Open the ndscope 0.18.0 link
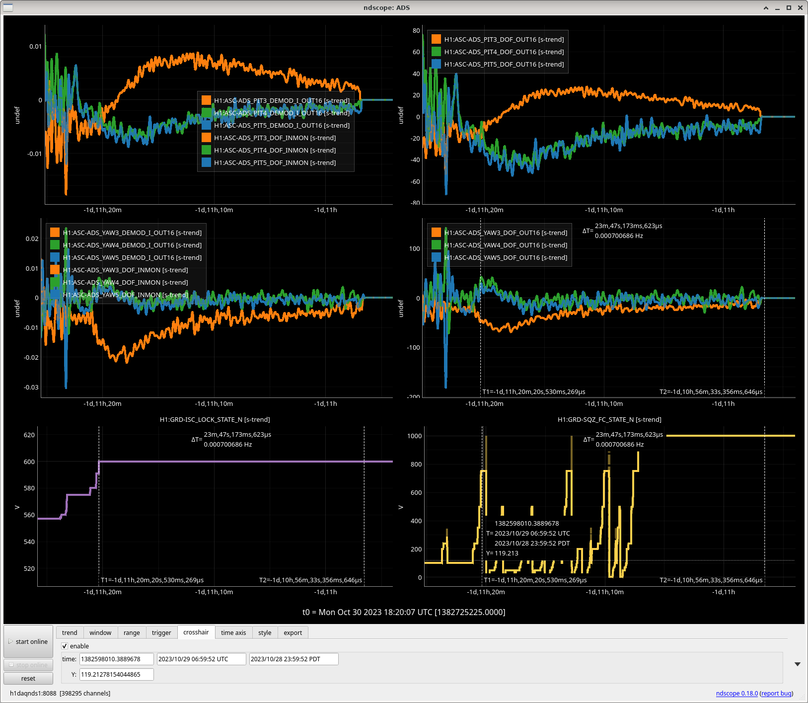Image resolution: width=808 pixels, height=703 pixels. coord(736,693)
